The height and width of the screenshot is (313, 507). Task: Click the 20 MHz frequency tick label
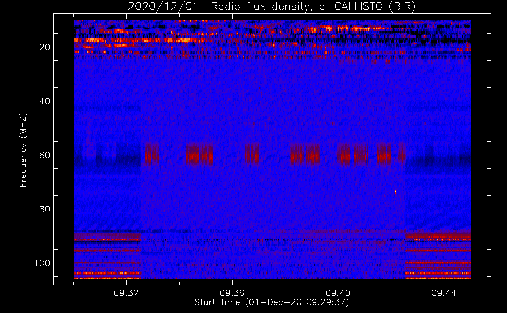[45, 47]
